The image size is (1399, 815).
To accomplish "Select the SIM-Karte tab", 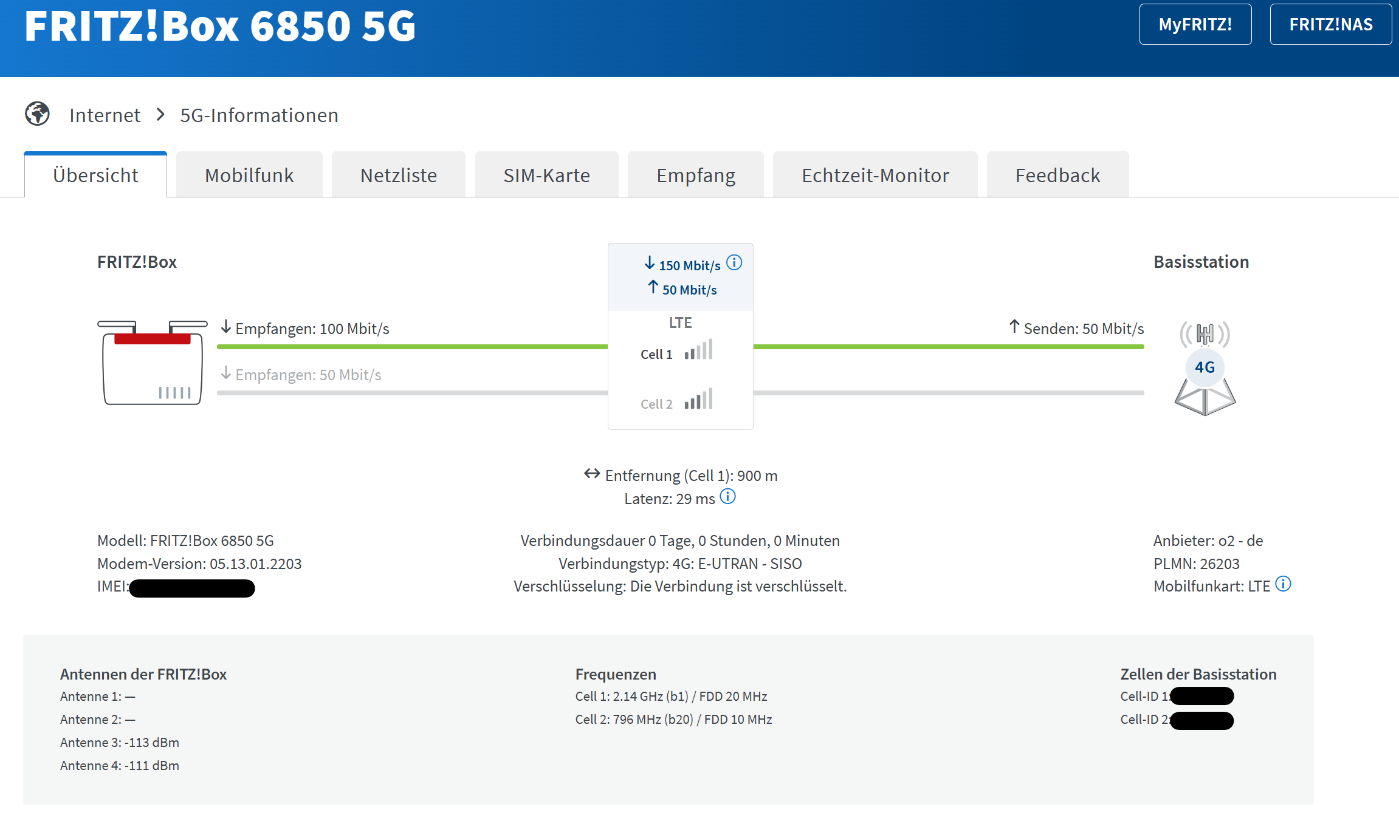I will [x=546, y=176].
